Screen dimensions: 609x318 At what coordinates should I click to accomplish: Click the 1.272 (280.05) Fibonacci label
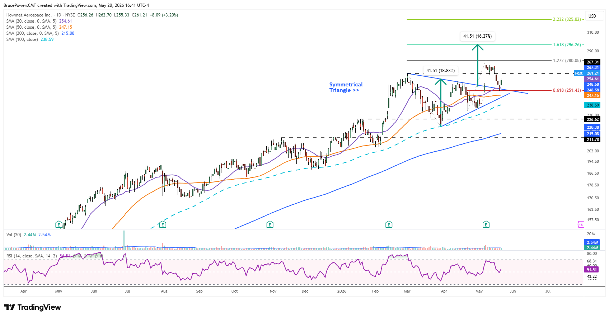pos(567,61)
